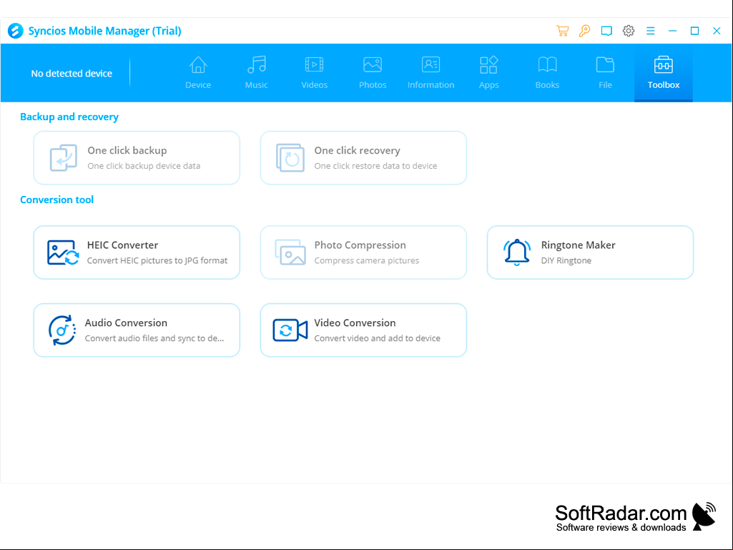Viewport: 733px width, 550px height.
Task: Open the hamburger menu icon
Action: pyautogui.click(x=650, y=31)
